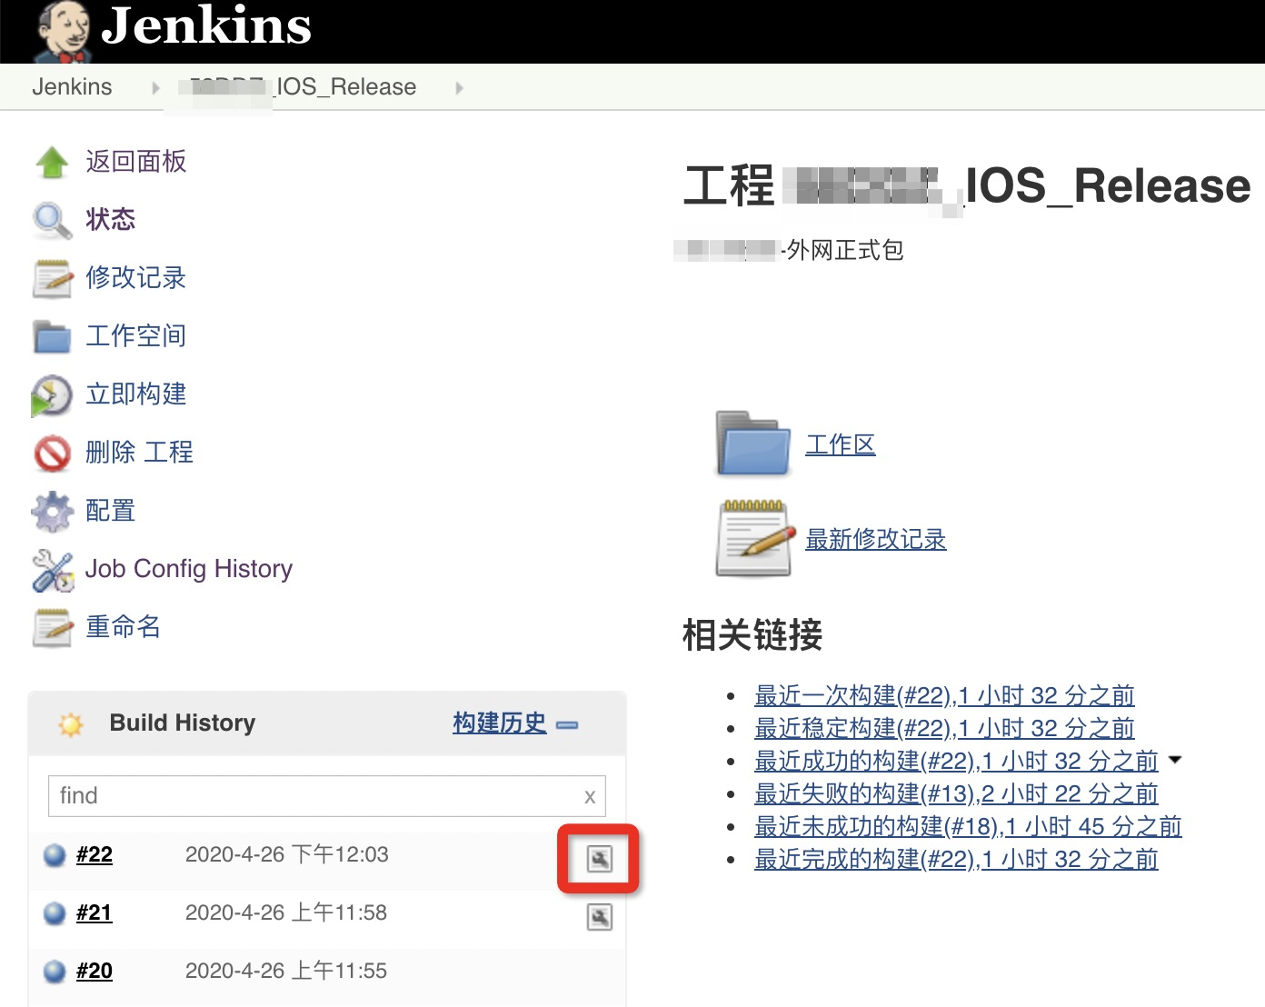
Task: Open the 工作区 link
Action: click(x=841, y=444)
